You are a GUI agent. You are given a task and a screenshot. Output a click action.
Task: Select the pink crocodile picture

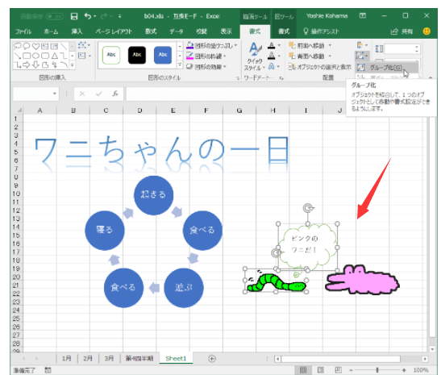point(363,280)
